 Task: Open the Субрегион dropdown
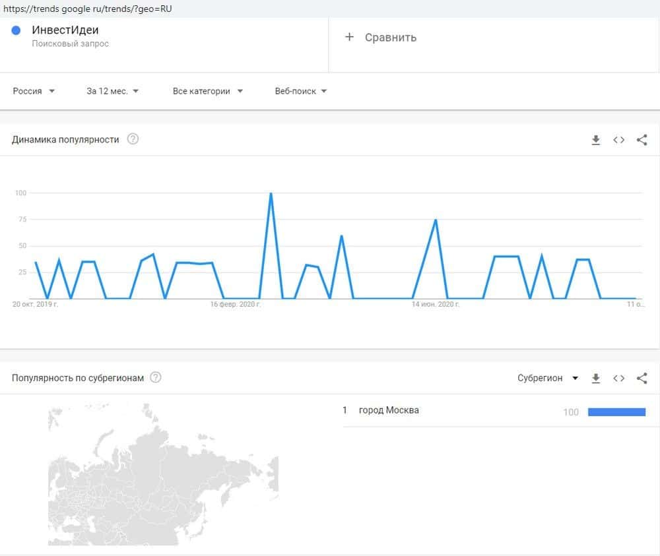(x=547, y=378)
